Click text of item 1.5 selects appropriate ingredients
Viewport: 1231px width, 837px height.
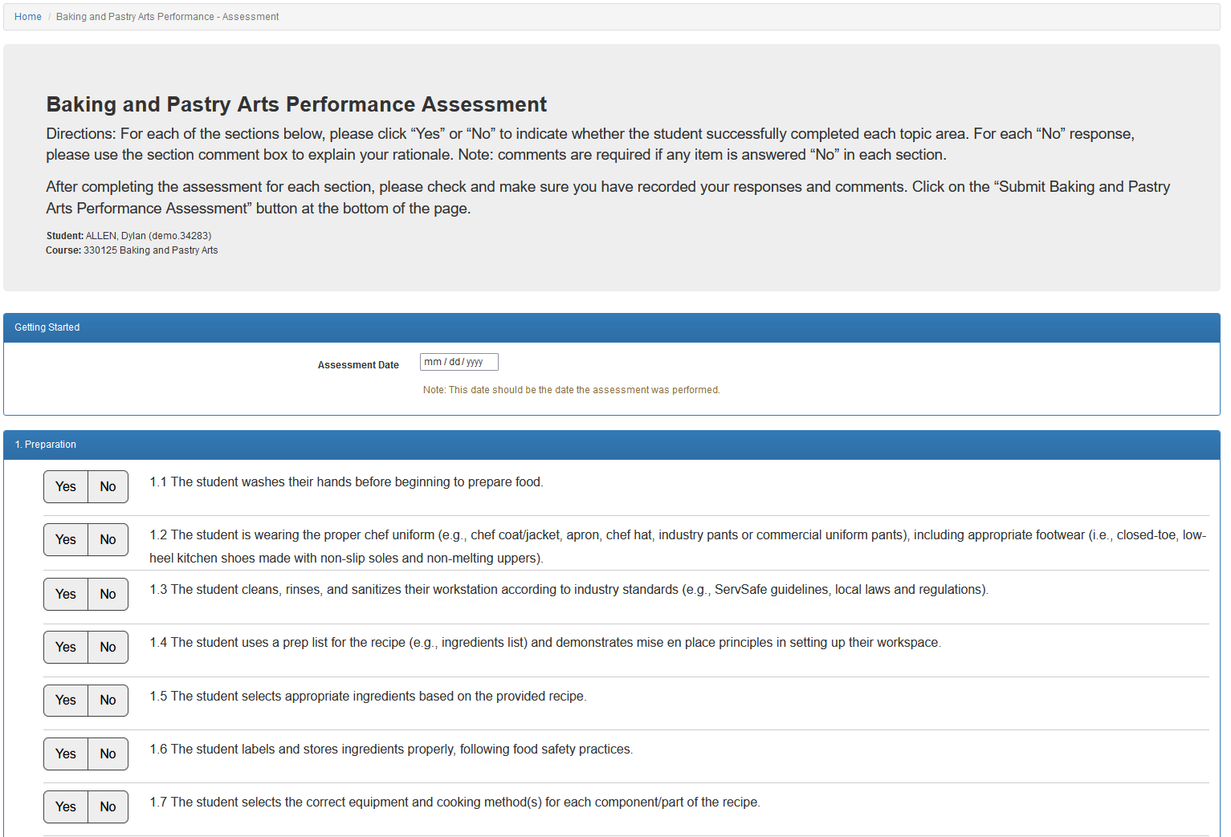(368, 696)
